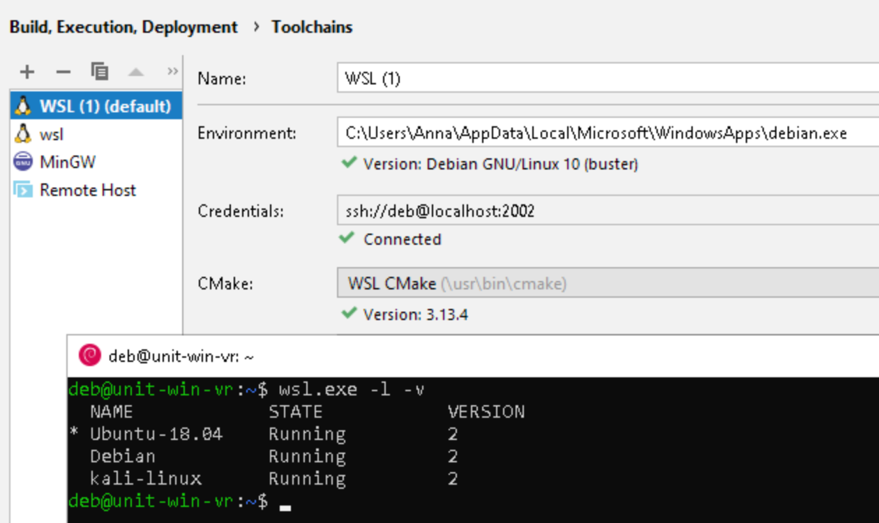
Task: Click Debian row in terminal output
Action: click(273, 456)
